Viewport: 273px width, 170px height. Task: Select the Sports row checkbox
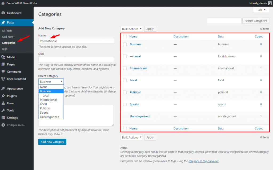tap(125, 104)
